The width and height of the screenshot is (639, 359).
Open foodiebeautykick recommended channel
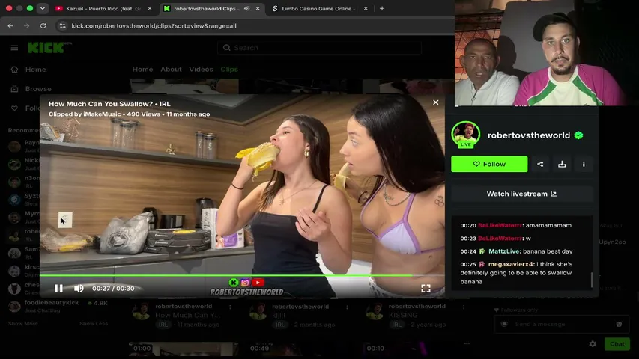[59, 306]
